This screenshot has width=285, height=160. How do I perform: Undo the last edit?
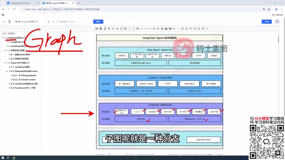pos(174,28)
